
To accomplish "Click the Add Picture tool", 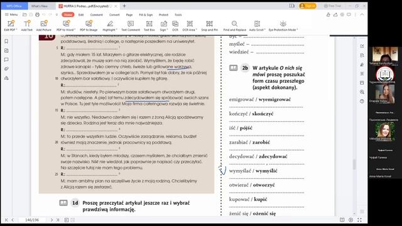I will coord(44,26).
